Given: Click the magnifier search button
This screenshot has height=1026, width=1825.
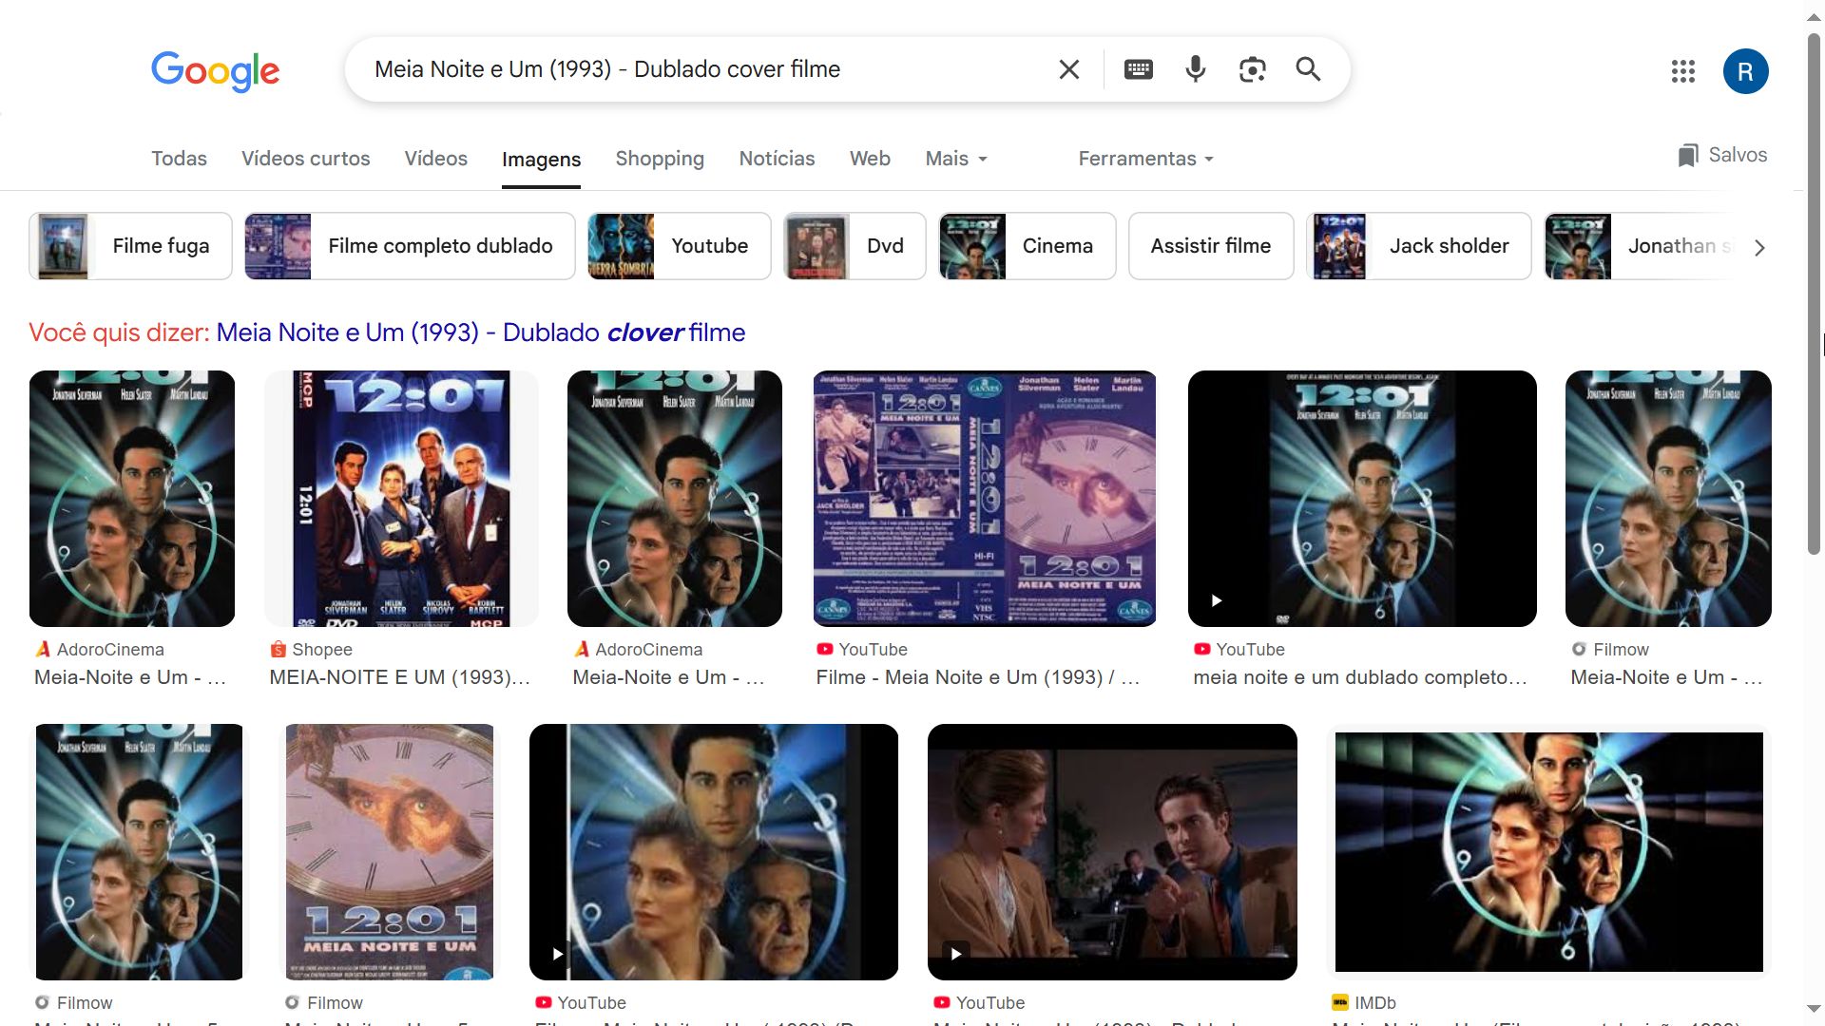Looking at the screenshot, I should [1308, 69].
